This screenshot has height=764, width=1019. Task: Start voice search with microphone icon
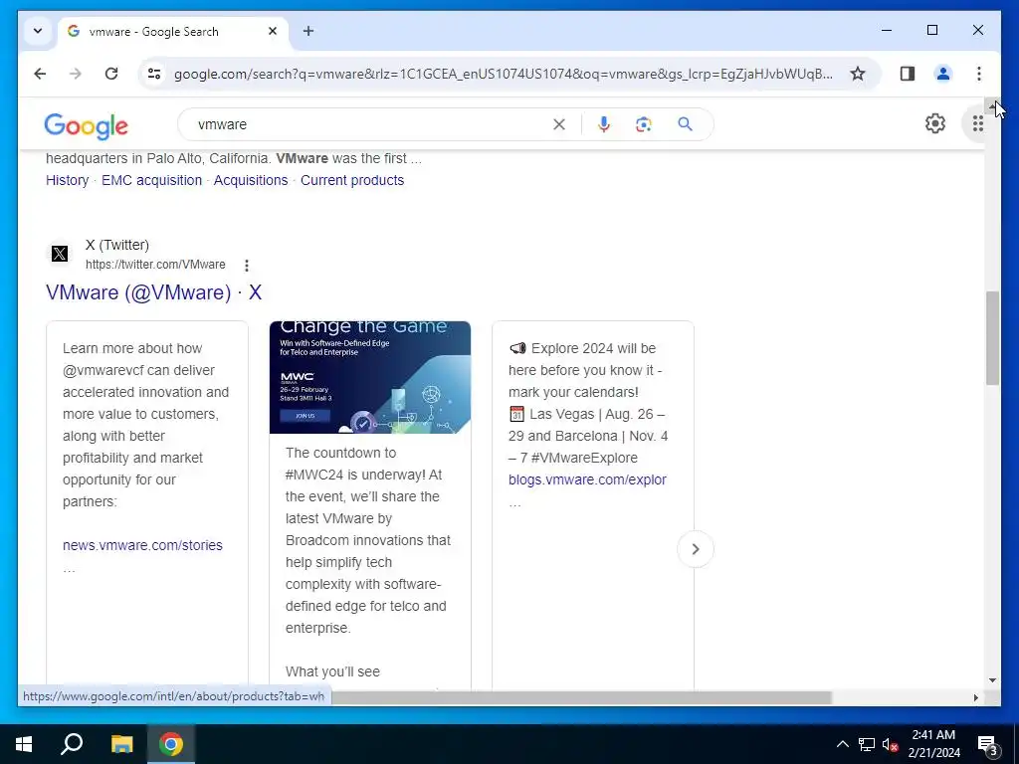click(x=604, y=124)
